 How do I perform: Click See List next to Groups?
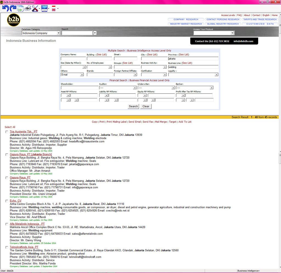(x=127, y=63)
